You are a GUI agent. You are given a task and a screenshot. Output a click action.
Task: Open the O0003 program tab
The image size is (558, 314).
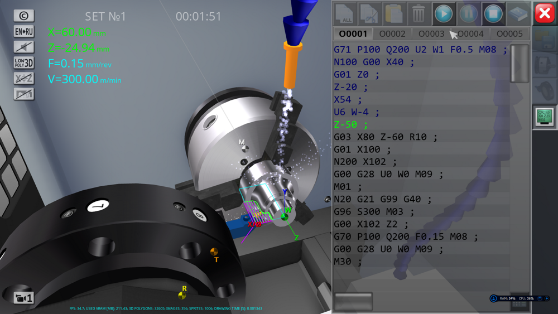431,34
